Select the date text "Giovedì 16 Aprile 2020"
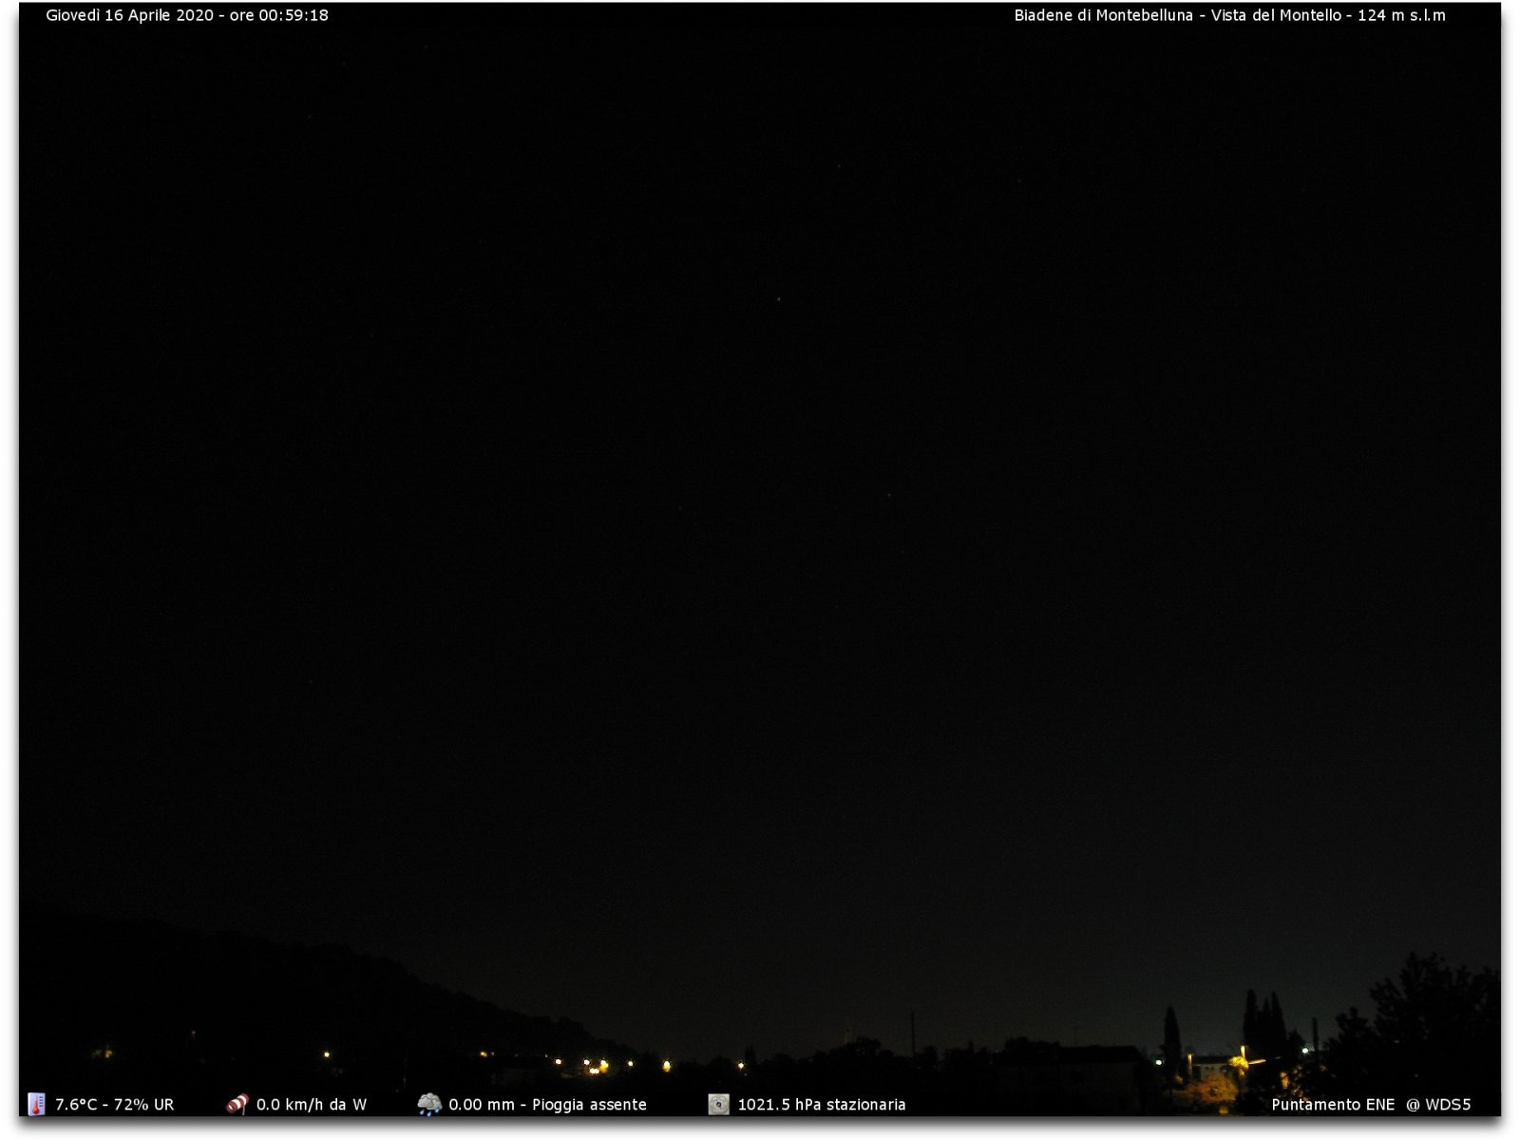Screen dimensions: 1520x1140 click(130, 15)
